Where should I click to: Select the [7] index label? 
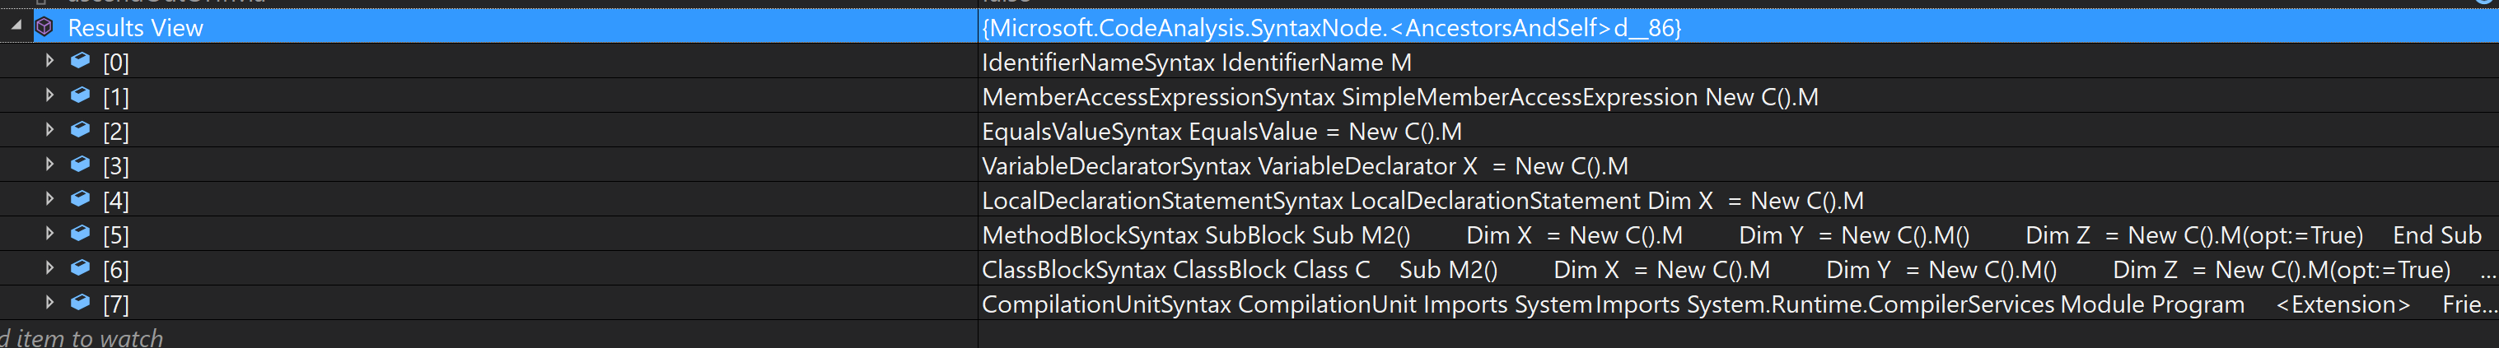point(115,304)
